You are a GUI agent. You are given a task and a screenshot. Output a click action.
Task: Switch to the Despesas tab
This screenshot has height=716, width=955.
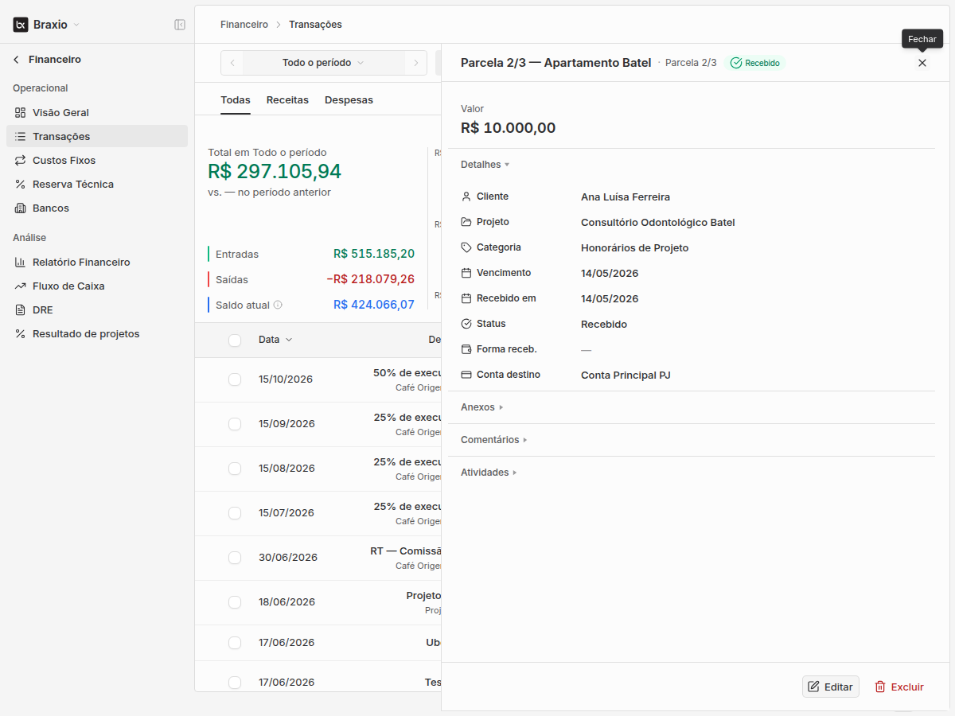click(x=349, y=100)
